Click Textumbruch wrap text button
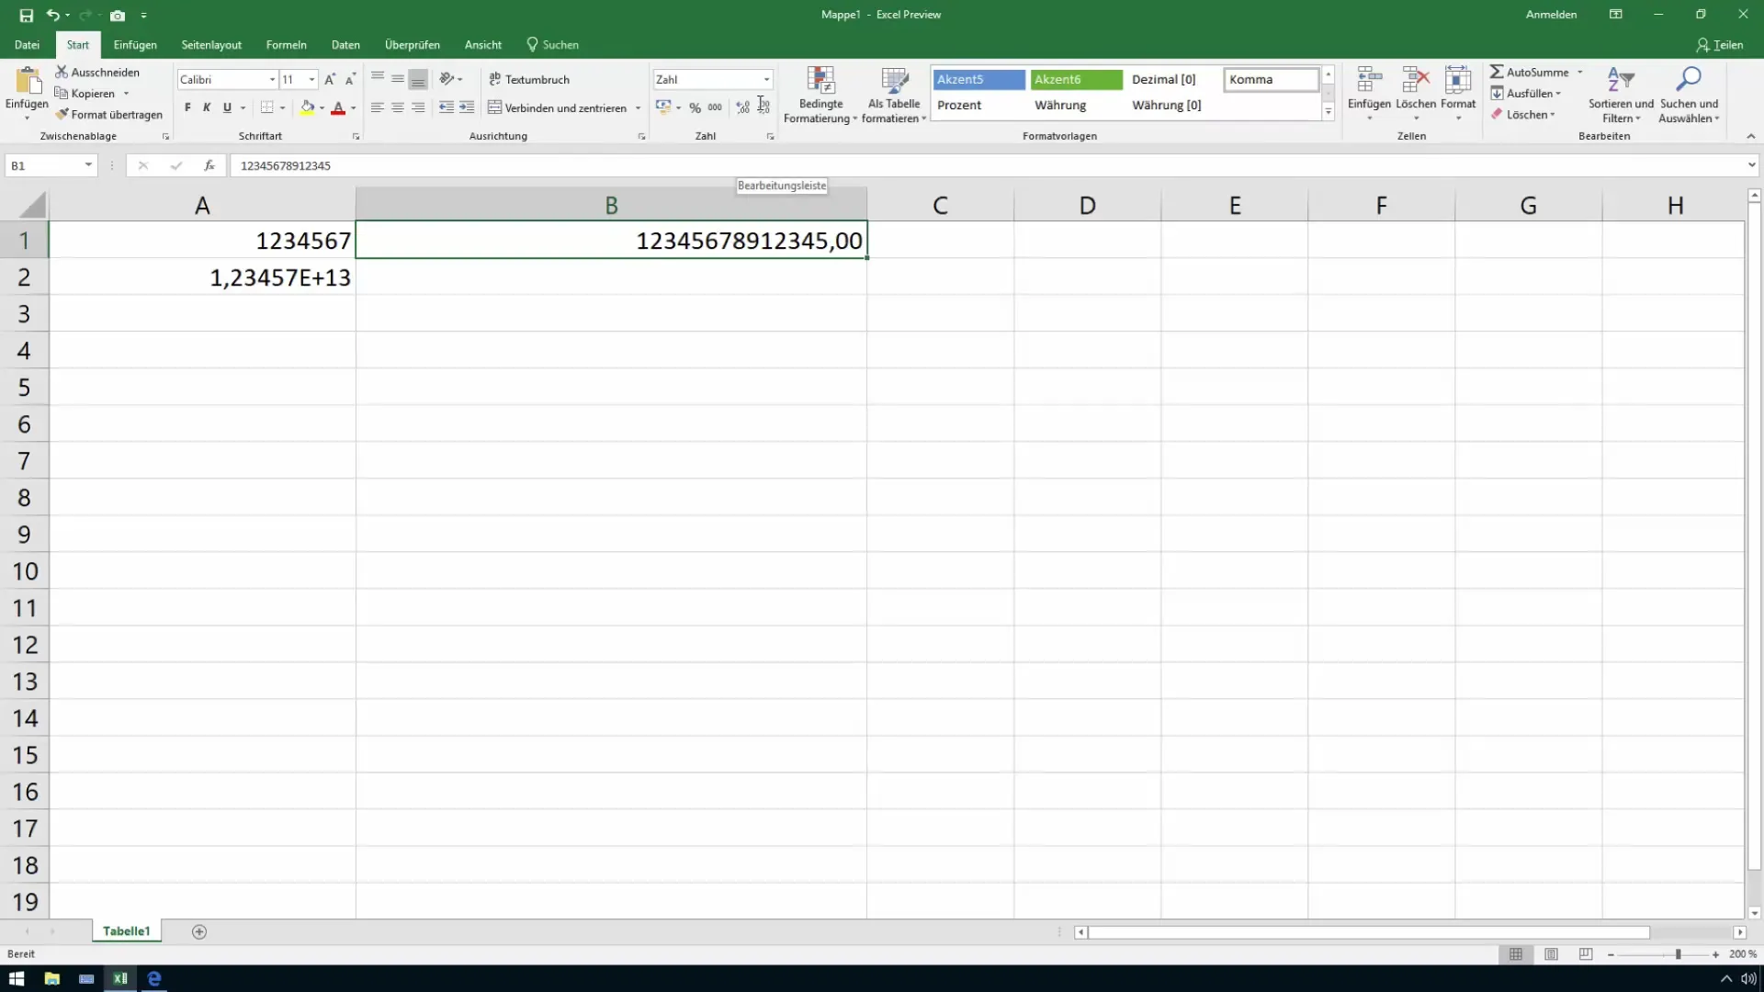 (x=529, y=79)
